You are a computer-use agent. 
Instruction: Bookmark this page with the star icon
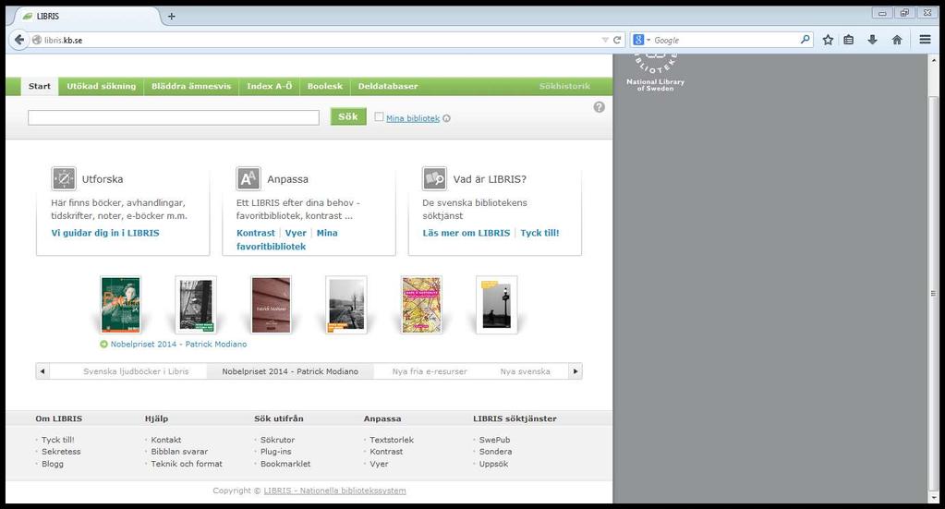(828, 40)
